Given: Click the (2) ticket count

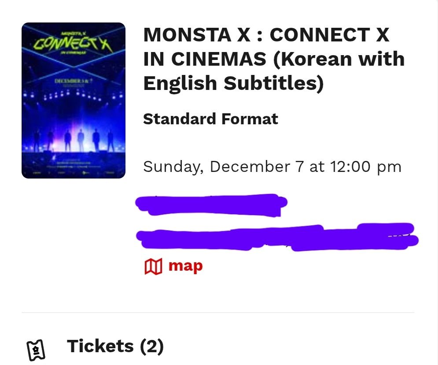Looking at the screenshot, I should [x=152, y=346].
